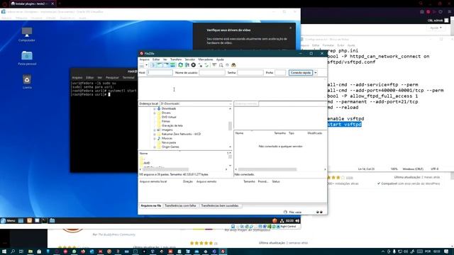The height and width of the screenshot is (255, 454).
Task: Toggle the directory comparison icon
Action: tap(221, 65)
